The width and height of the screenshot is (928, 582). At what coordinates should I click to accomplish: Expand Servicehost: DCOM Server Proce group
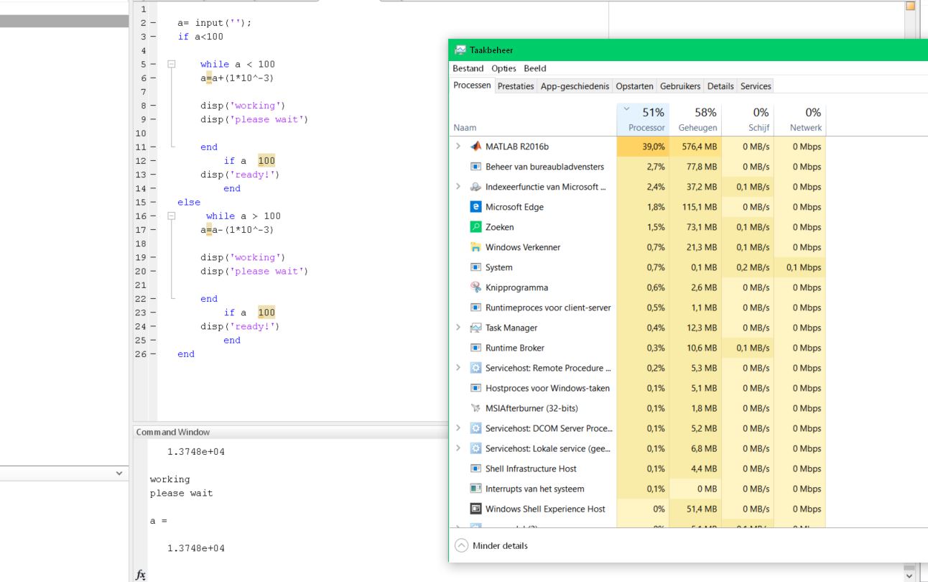[x=458, y=428]
